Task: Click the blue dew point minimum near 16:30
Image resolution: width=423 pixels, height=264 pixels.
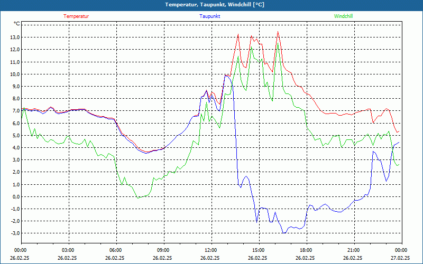Action: [x=284, y=233]
